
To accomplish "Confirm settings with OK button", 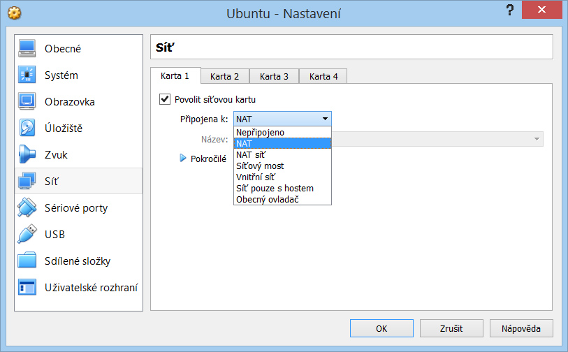I will pos(381,328).
